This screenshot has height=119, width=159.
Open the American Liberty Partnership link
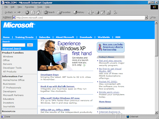(113, 47)
